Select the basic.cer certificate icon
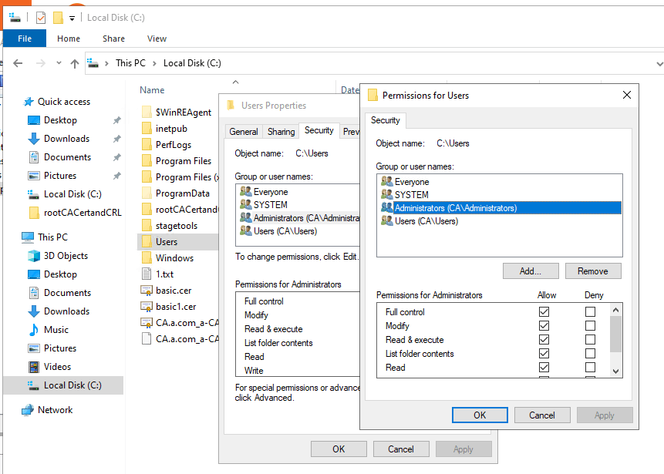Image resolution: width=664 pixels, height=474 pixels. 147,291
